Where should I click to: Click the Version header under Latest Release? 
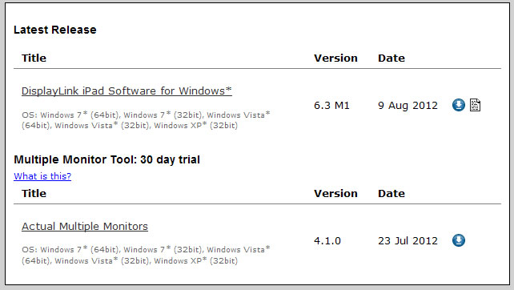tap(335, 58)
